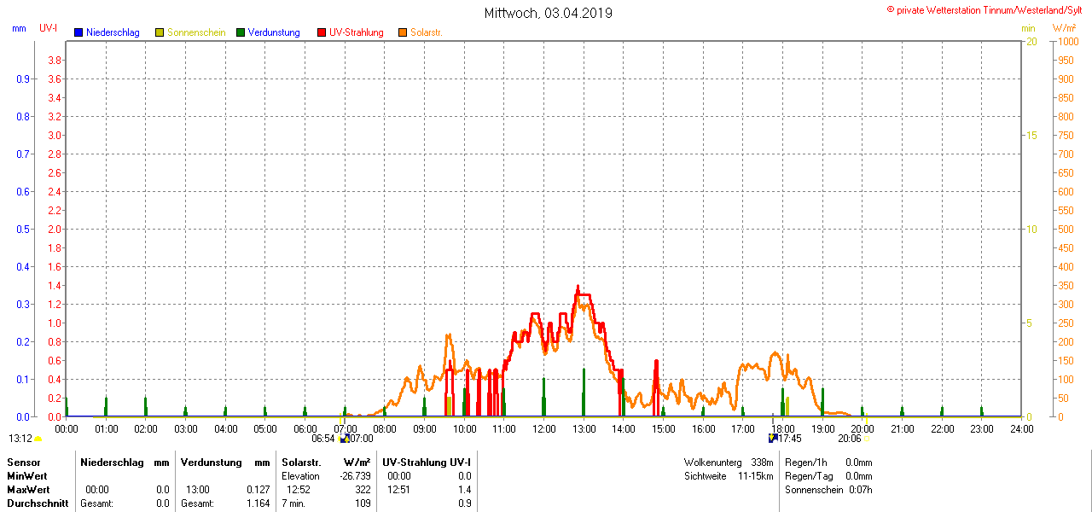Click the green evaporation bar at 13:00
1092x512 pixels.
click(x=584, y=393)
